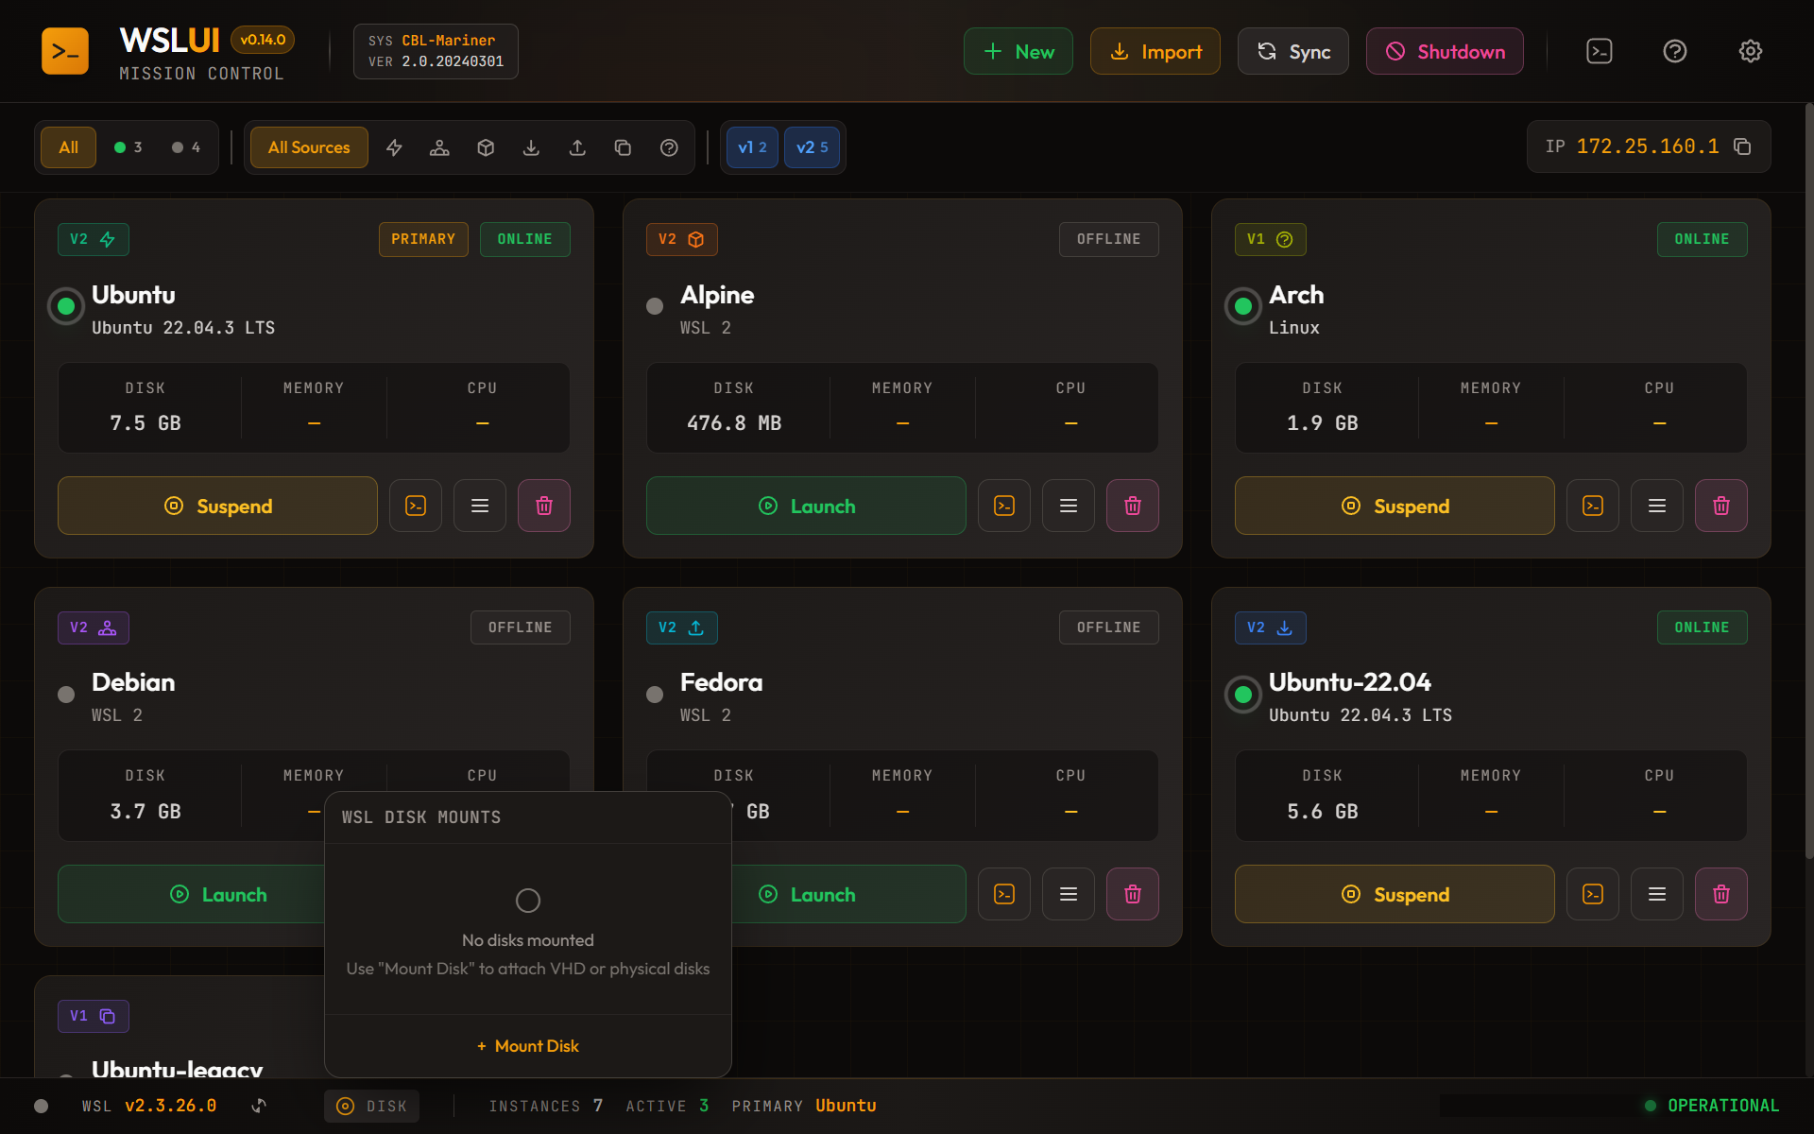The width and height of the screenshot is (1814, 1134).
Task: Expand the Arch card hamburger menu
Action: tap(1656, 506)
